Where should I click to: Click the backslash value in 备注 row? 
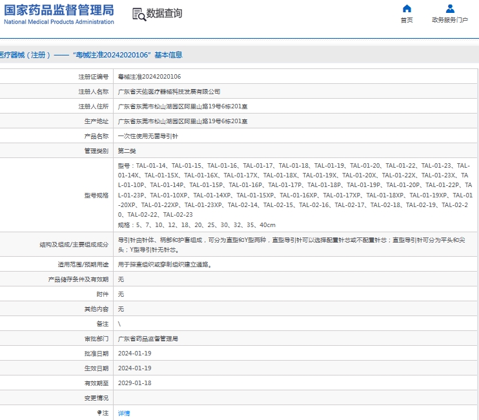(119, 324)
